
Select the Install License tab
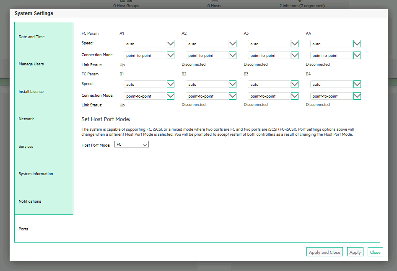click(x=44, y=92)
